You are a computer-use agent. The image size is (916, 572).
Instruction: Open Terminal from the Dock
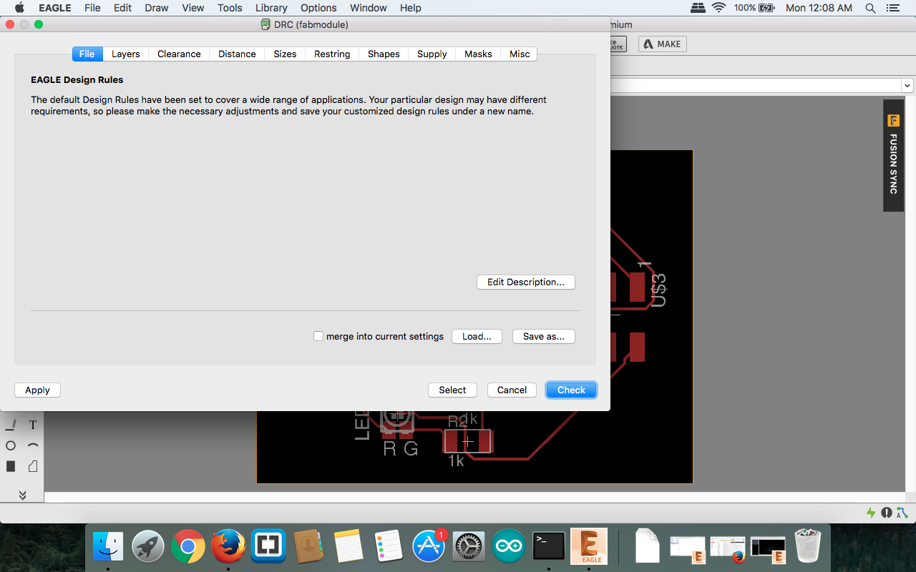(x=549, y=547)
